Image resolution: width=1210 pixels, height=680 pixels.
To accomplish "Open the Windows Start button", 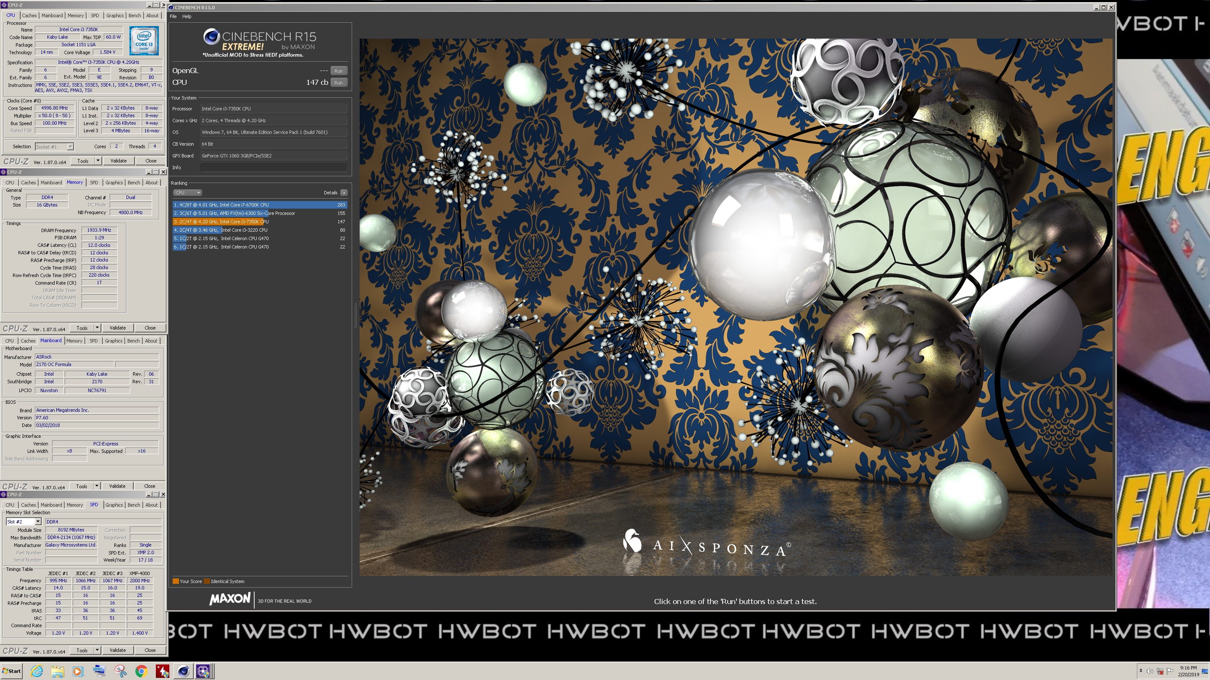I will pos(11,671).
